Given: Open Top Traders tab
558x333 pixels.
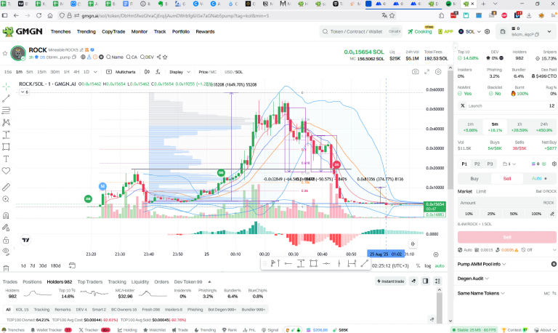Looking at the screenshot, I should (89, 281).
